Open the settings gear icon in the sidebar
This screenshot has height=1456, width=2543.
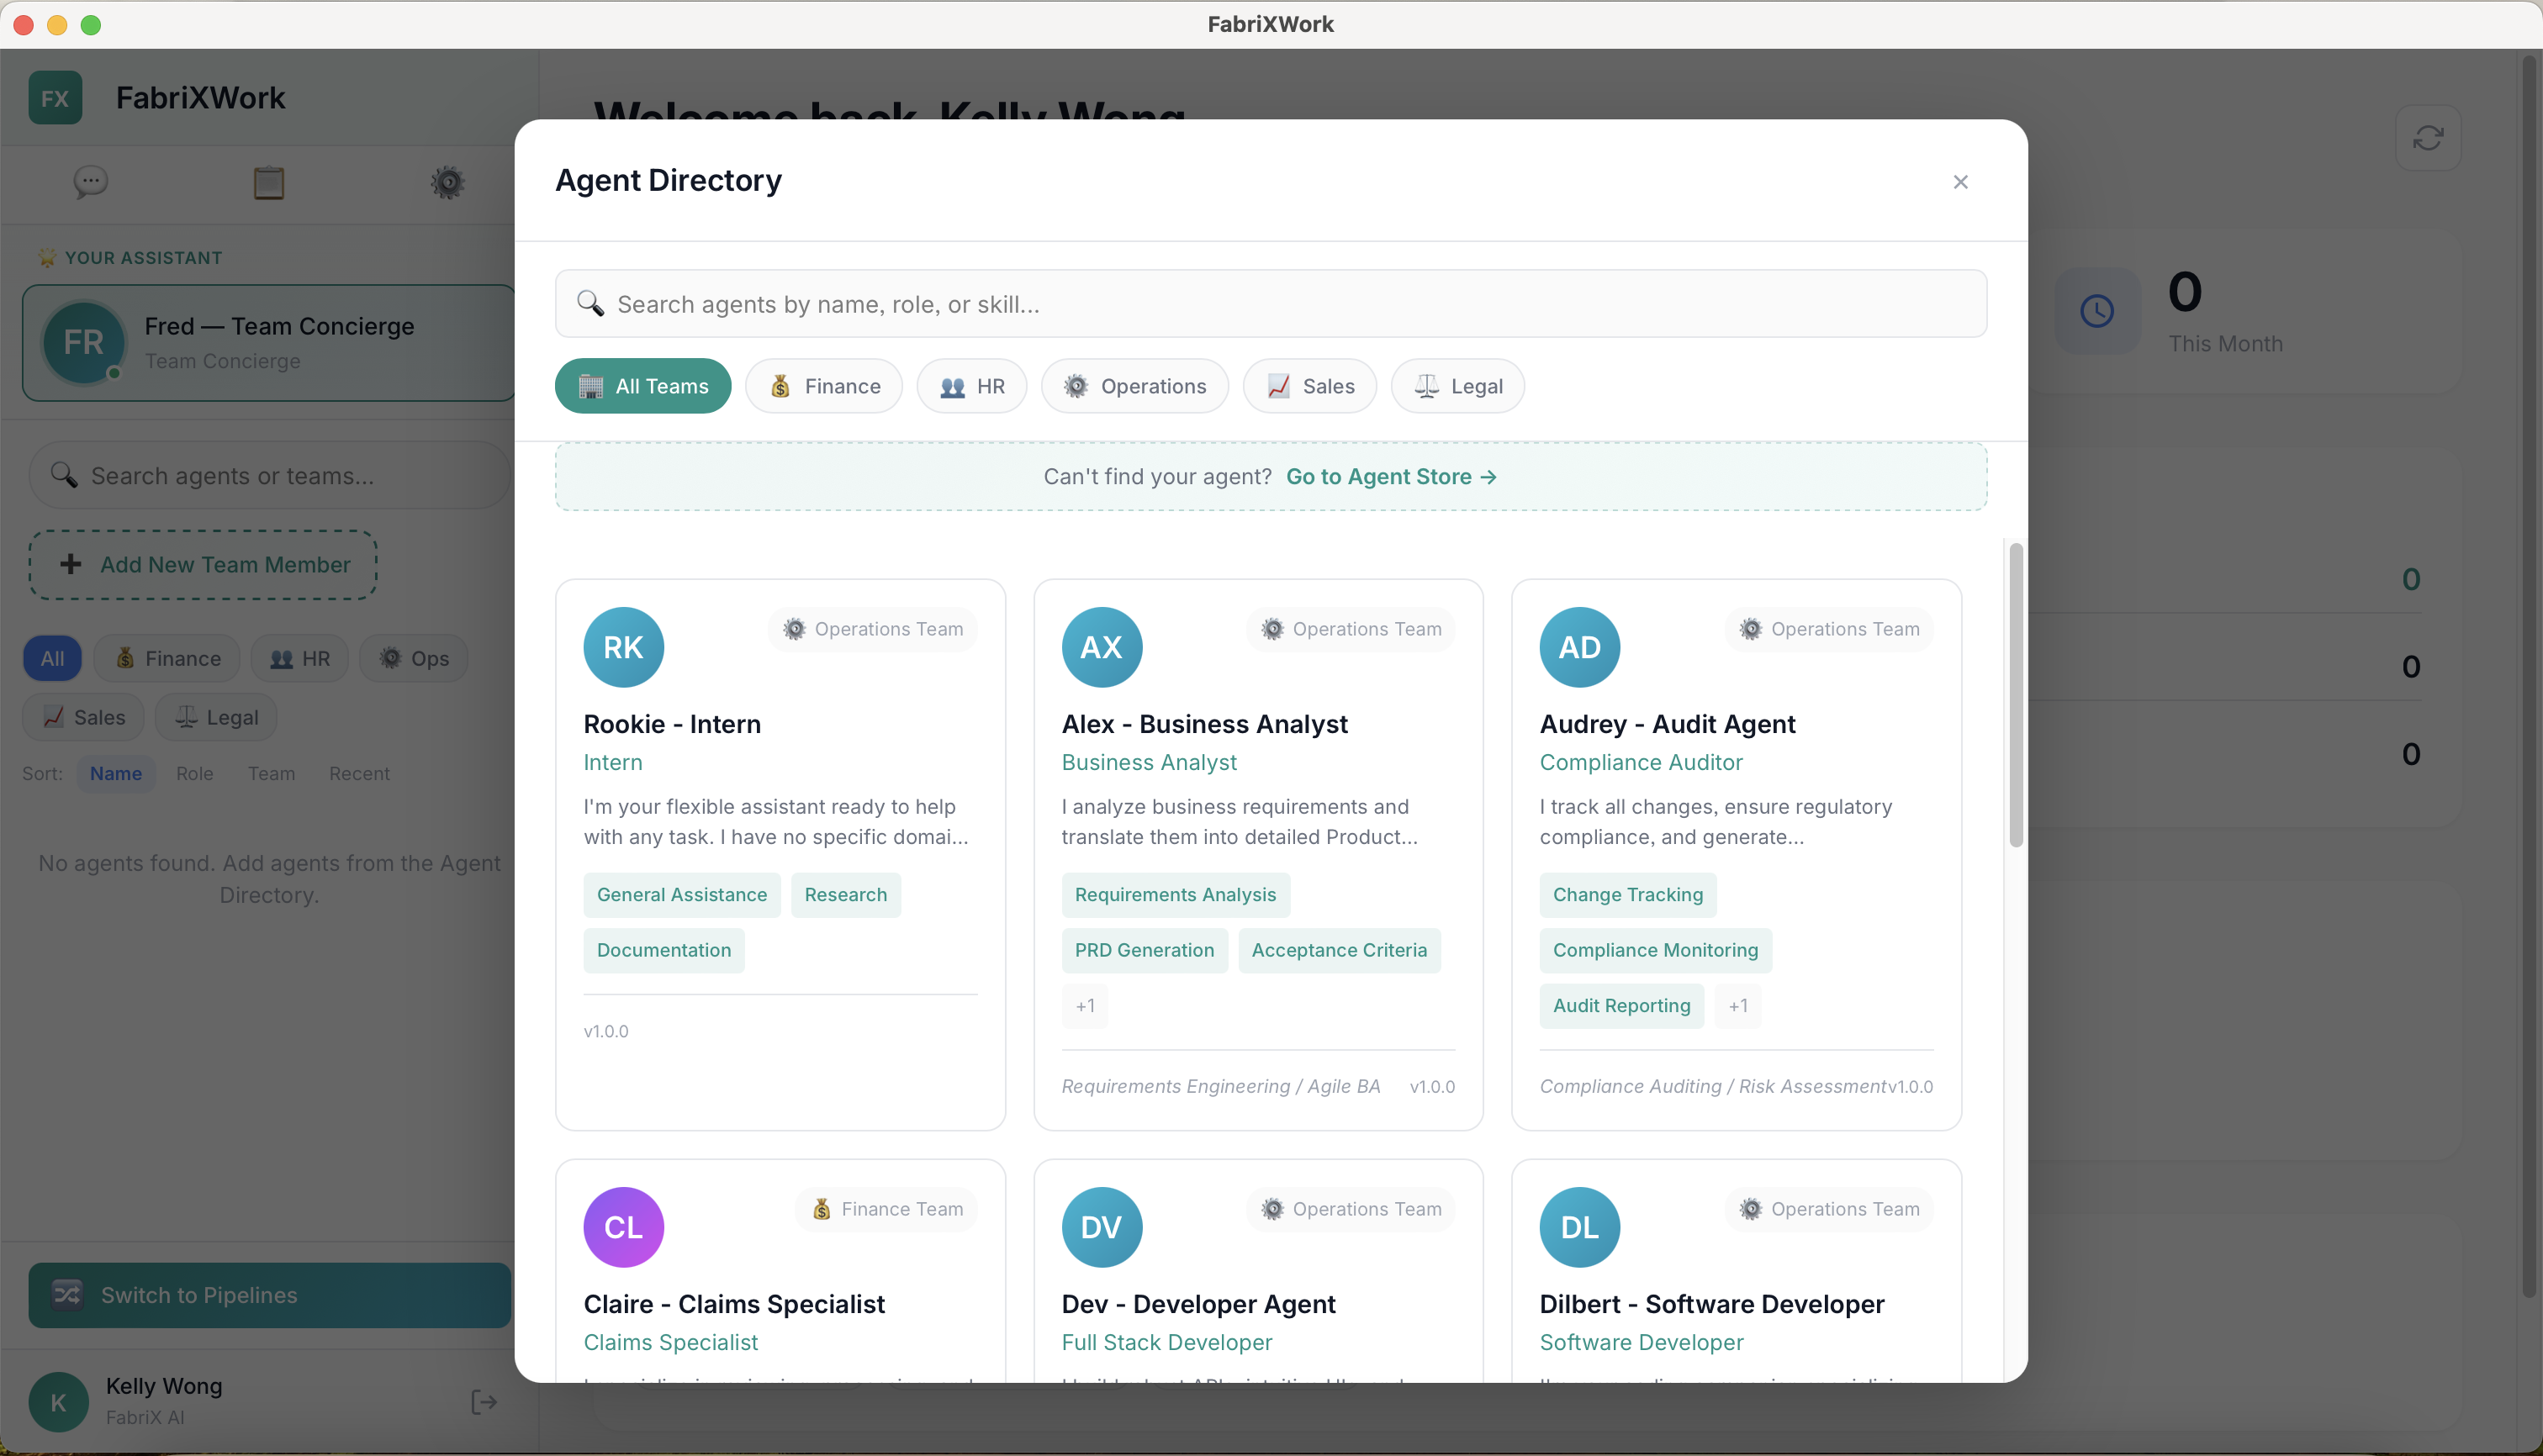pyautogui.click(x=447, y=182)
